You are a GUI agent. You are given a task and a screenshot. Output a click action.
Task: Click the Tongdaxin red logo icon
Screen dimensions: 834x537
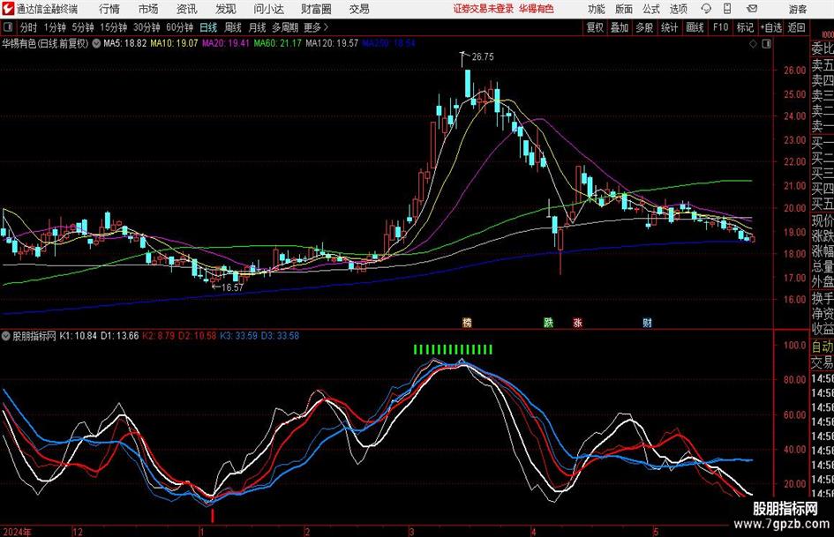pos(8,9)
